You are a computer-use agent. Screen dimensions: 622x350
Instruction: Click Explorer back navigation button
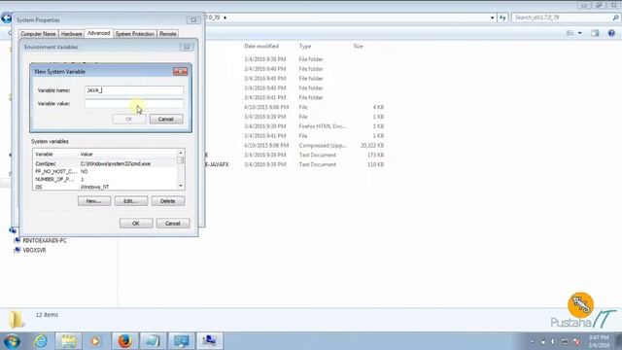click(7, 17)
